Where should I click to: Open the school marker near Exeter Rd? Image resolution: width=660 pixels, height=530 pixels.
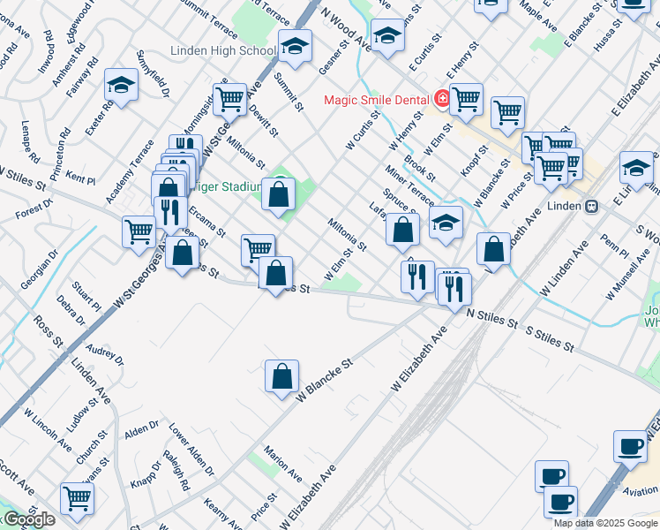click(x=121, y=86)
